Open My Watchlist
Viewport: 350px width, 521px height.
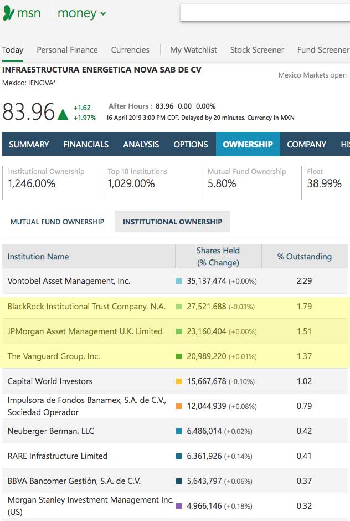(x=193, y=50)
